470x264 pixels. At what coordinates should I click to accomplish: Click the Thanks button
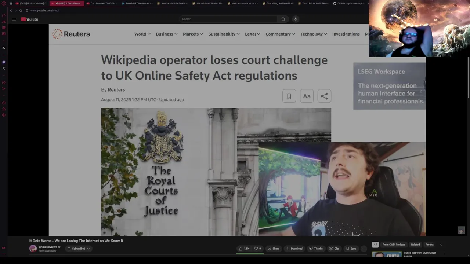tap(316, 249)
